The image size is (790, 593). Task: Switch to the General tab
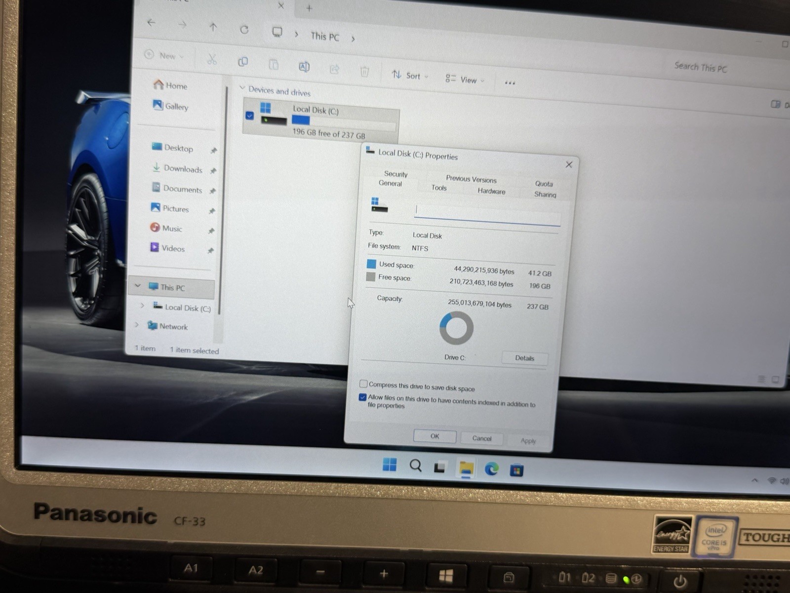tap(390, 183)
